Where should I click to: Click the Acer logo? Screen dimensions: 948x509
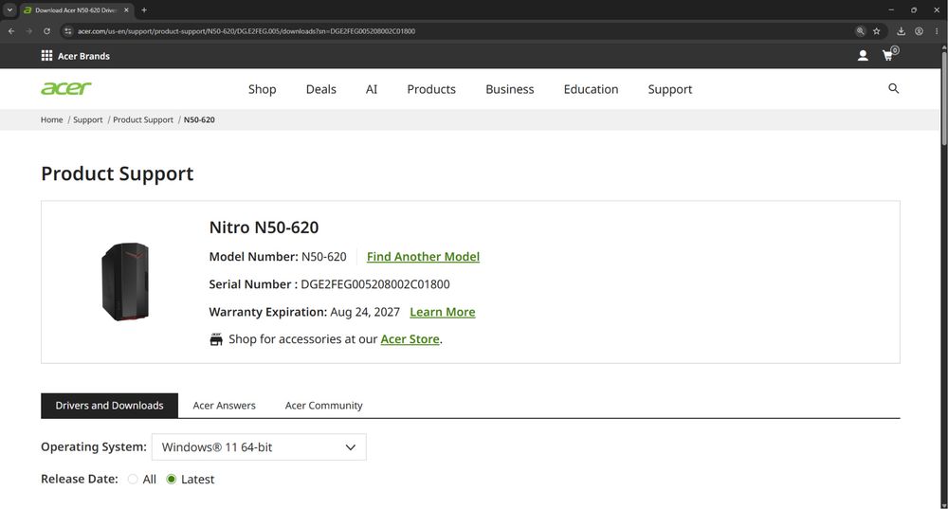(x=66, y=89)
